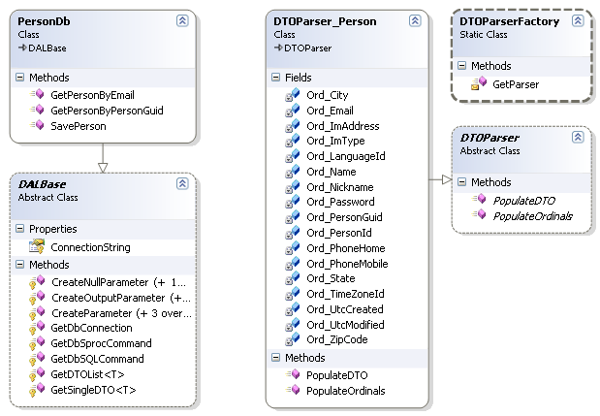This screenshot has width=600, height=416.
Task: Collapse the Methods section in DTOParserFactory
Action: [461, 66]
